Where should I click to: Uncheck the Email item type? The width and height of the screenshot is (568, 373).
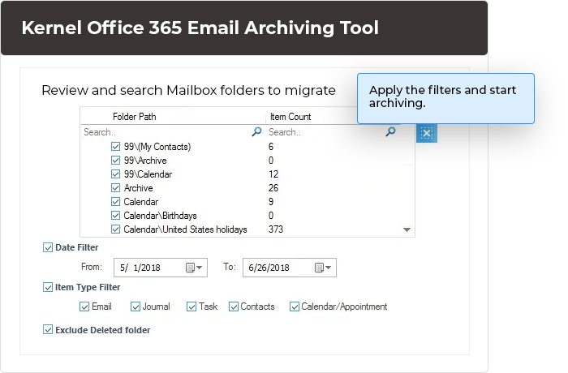tap(84, 307)
